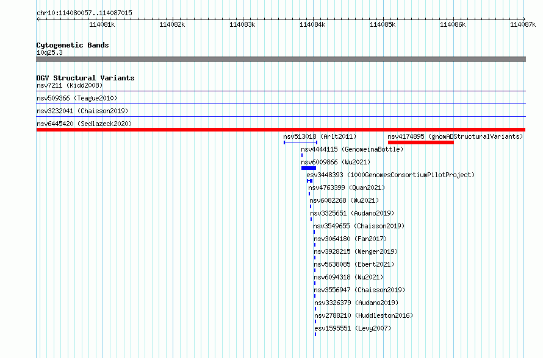
Task: Select nsv3232041 (Chaisson2019) variant label
Action: click(x=82, y=111)
